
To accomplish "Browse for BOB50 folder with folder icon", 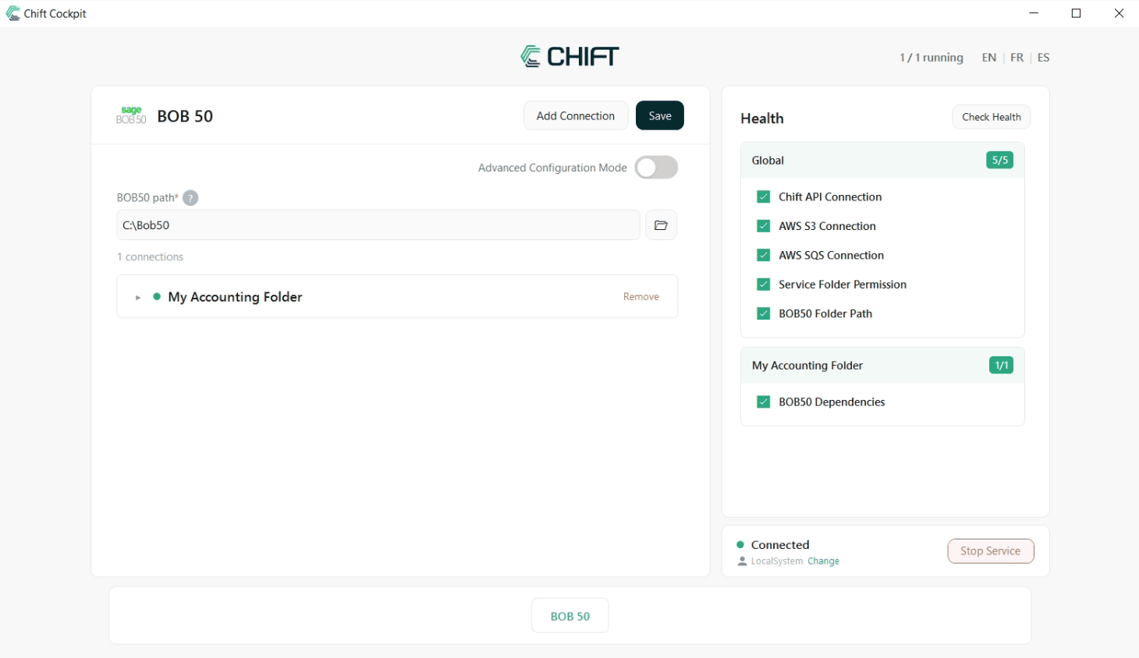I will point(661,225).
